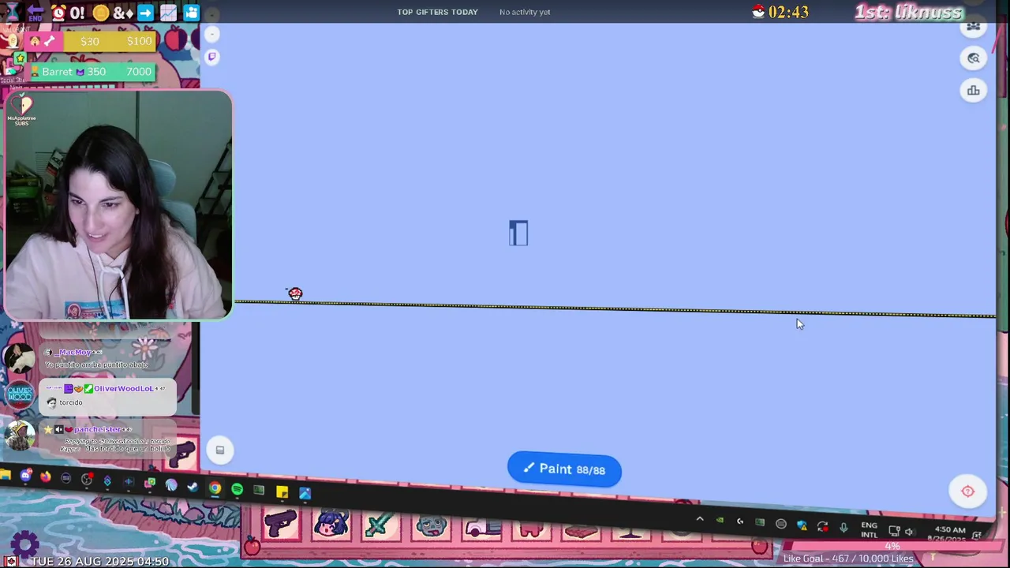Open Discord from the taskbar

click(26, 476)
